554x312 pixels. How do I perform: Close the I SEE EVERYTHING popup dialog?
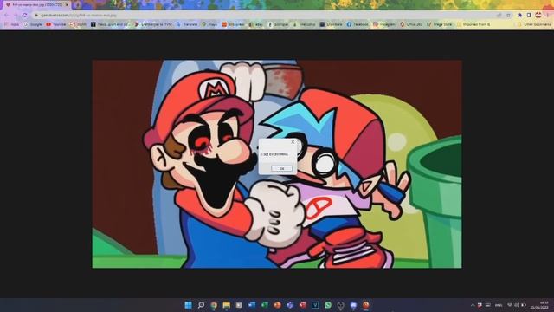pyautogui.click(x=293, y=142)
